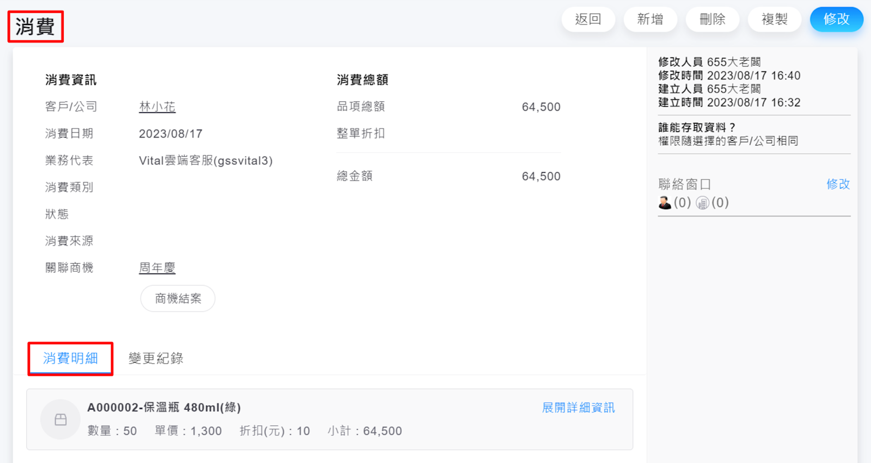
Task: Select product name A000002-保溫瓶 480ml(綠)
Action: click(x=164, y=407)
